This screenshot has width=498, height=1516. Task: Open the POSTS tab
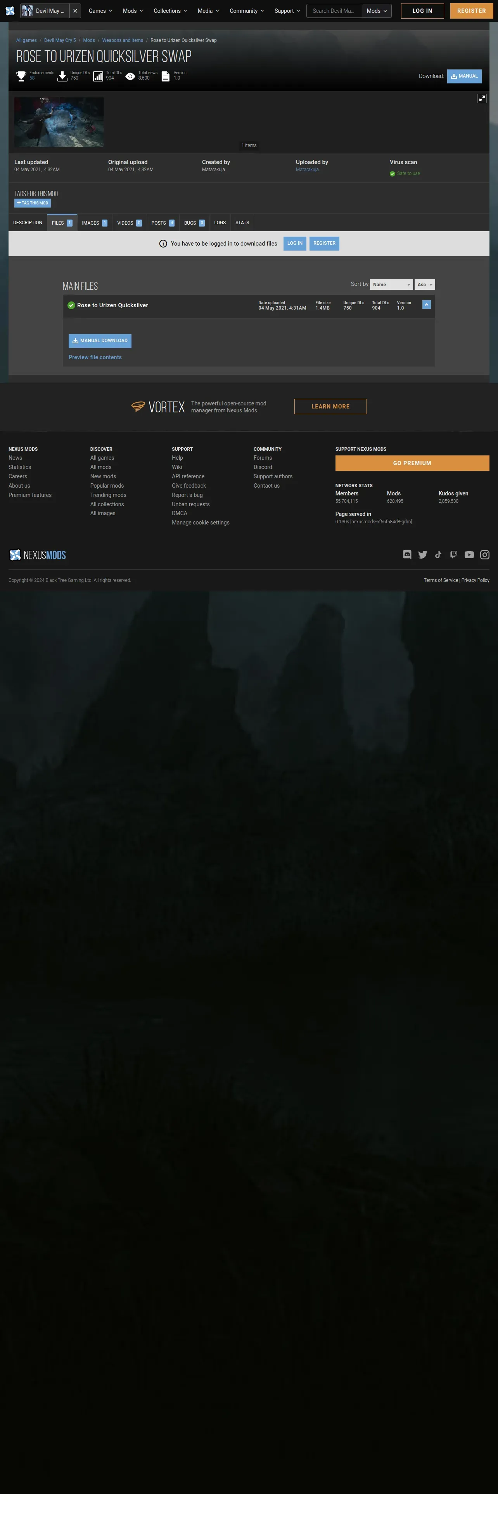pos(163,222)
